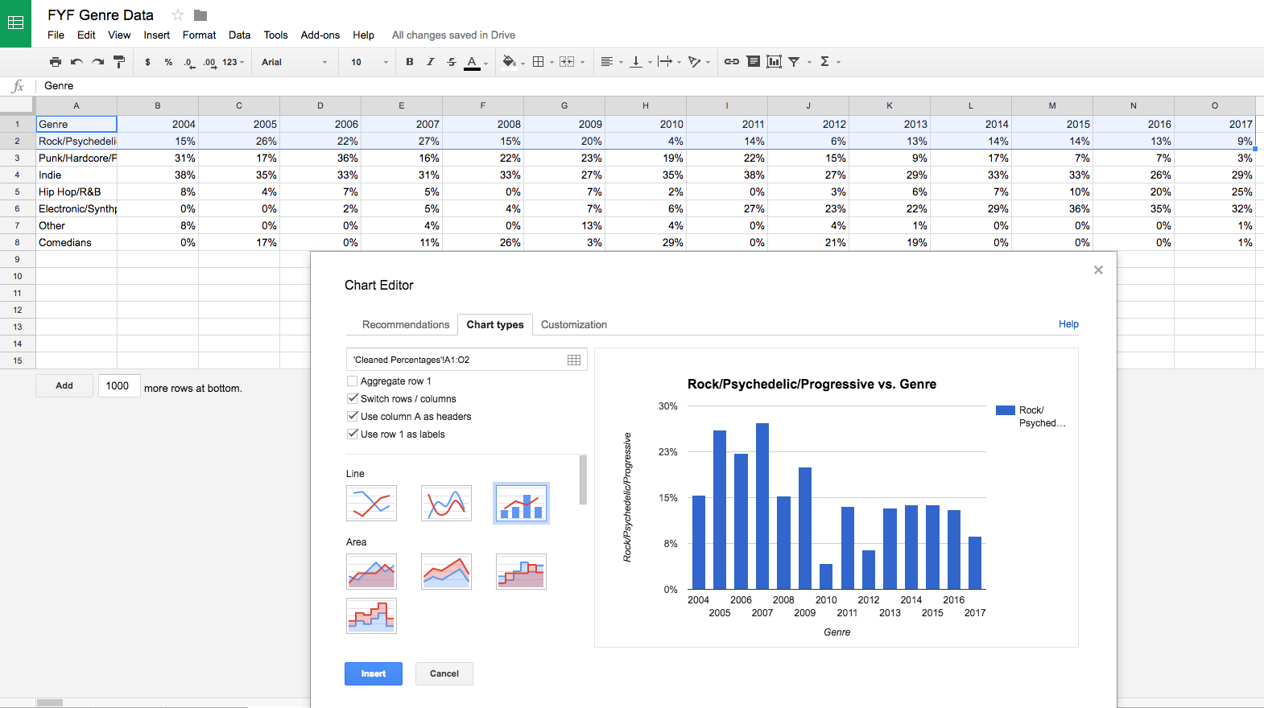This screenshot has width=1264, height=708.
Task: Star the FYF Genre Data document
Action: [178, 15]
